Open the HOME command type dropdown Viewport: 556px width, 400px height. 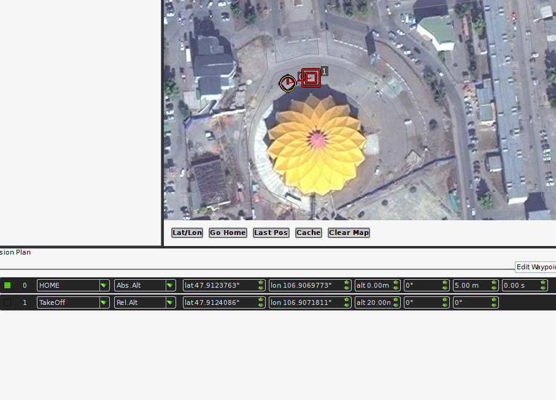pos(74,285)
